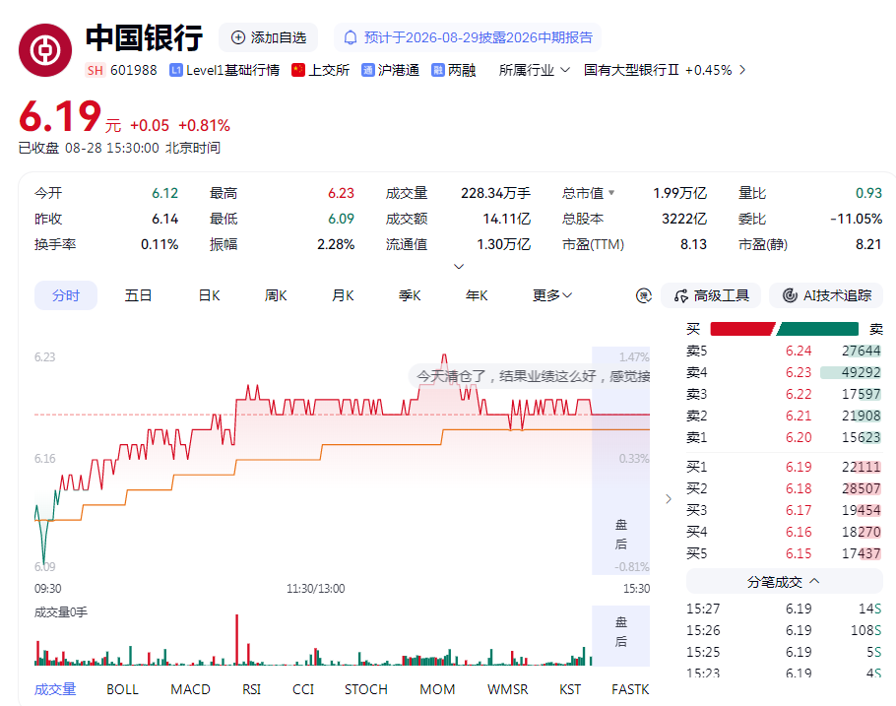Click the AI技术追踪 swirl icon
896x706 pixels.
point(790,295)
